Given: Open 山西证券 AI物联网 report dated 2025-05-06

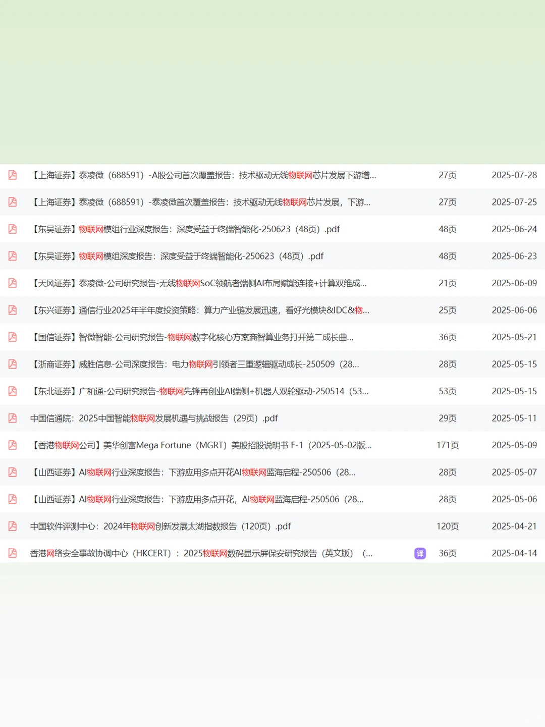Looking at the screenshot, I should click(x=197, y=499).
